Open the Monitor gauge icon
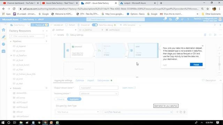The height and width of the screenshot is (125, 223). pyautogui.click(x=3, y=44)
